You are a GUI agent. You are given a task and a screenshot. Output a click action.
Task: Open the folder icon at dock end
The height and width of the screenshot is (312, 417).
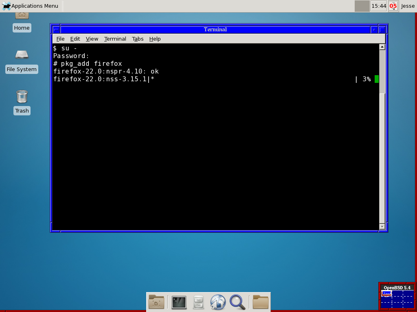[x=260, y=302]
